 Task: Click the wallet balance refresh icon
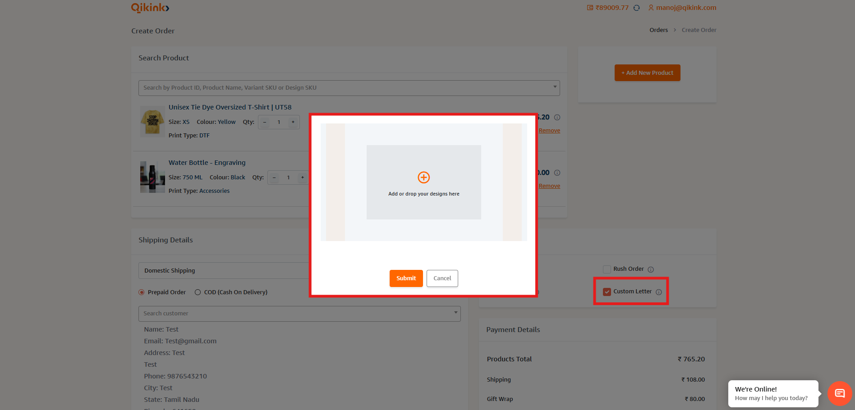coord(636,8)
